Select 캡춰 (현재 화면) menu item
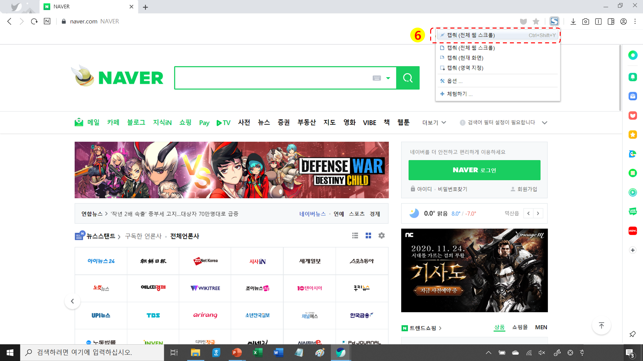643x361 pixels. click(x=465, y=58)
